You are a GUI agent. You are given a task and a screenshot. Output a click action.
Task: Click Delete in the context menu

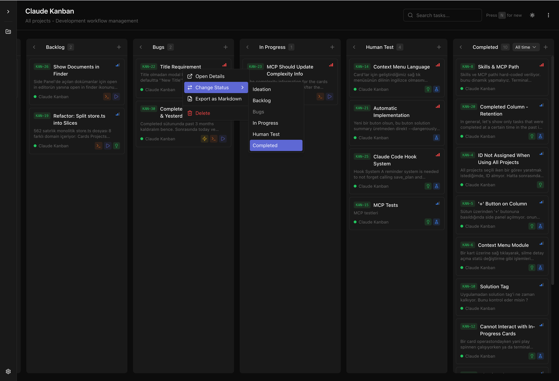click(203, 113)
